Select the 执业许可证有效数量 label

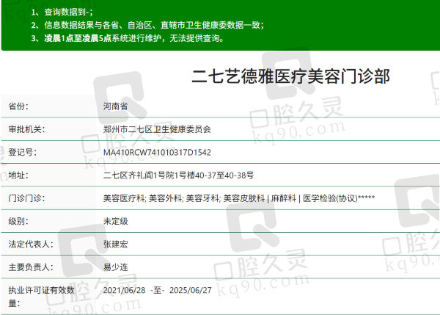click(41, 297)
